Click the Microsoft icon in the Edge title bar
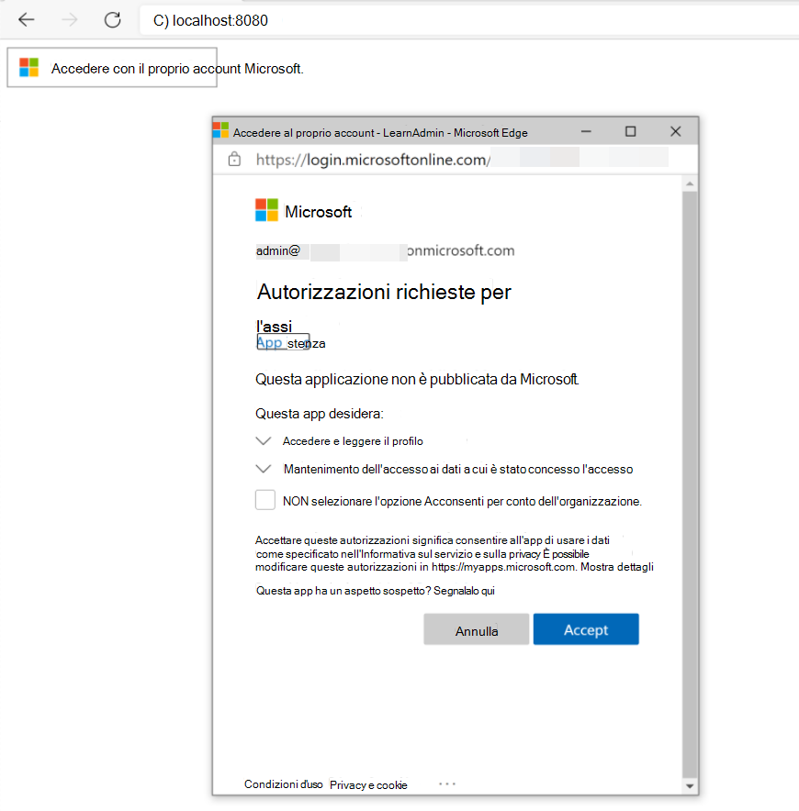Image resolution: width=799 pixels, height=811 pixels. pyautogui.click(x=219, y=130)
